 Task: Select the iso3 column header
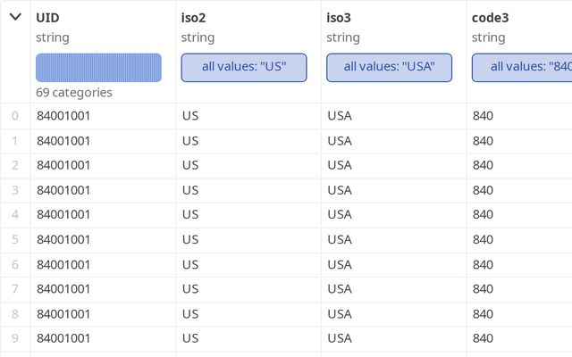339,17
